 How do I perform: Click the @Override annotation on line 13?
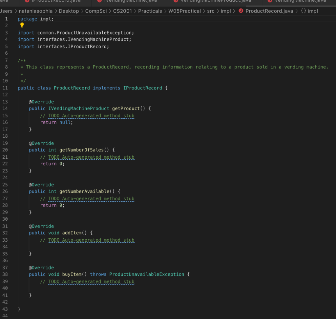click(41, 102)
